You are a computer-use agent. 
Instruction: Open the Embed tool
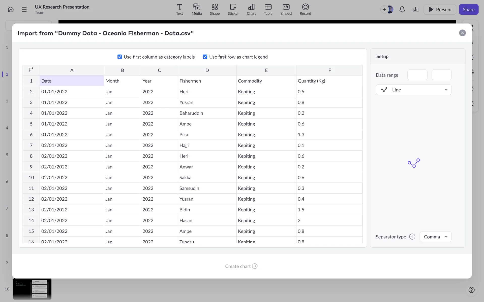[x=286, y=10]
